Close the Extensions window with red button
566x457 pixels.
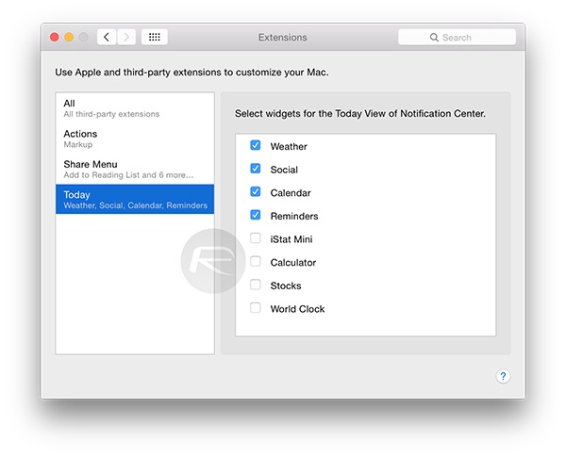tap(55, 37)
